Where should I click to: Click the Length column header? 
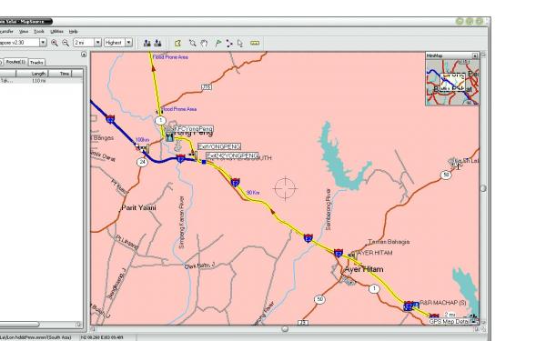32,74
